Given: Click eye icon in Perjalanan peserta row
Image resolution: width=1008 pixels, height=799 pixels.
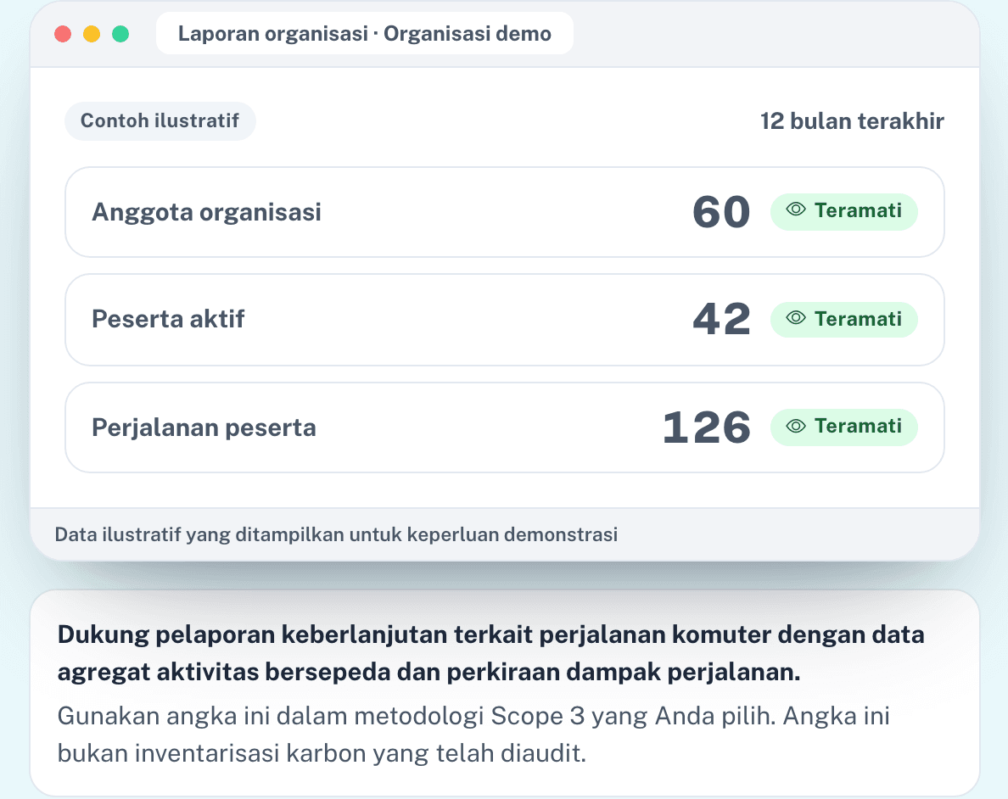Looking at the screenshot, I should pos(796,426).
